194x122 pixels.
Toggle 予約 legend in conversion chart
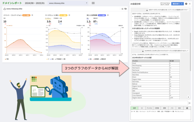click(x=7, y=59)
